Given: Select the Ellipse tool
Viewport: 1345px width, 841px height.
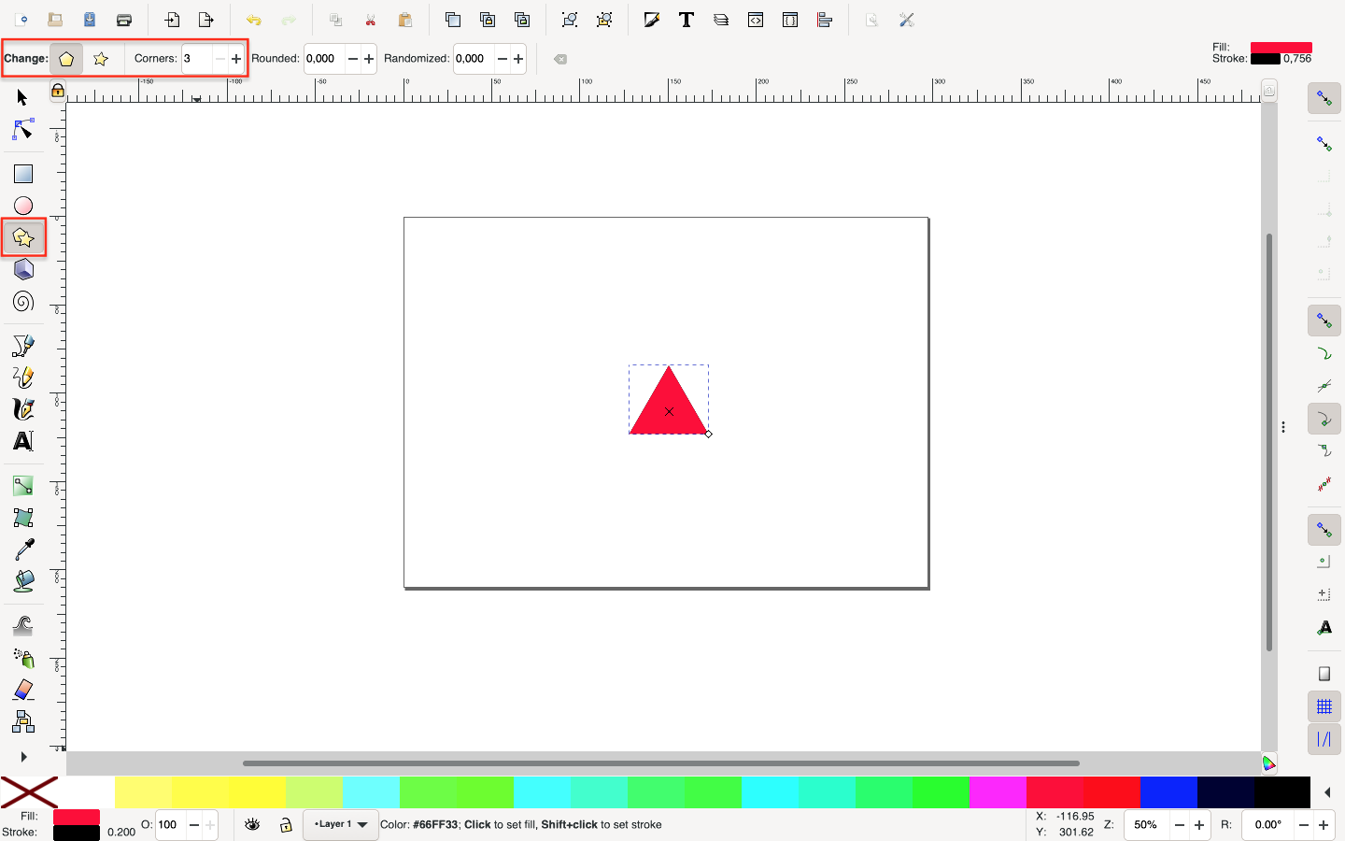Looking at the screenshot, I should click(22, 205).
